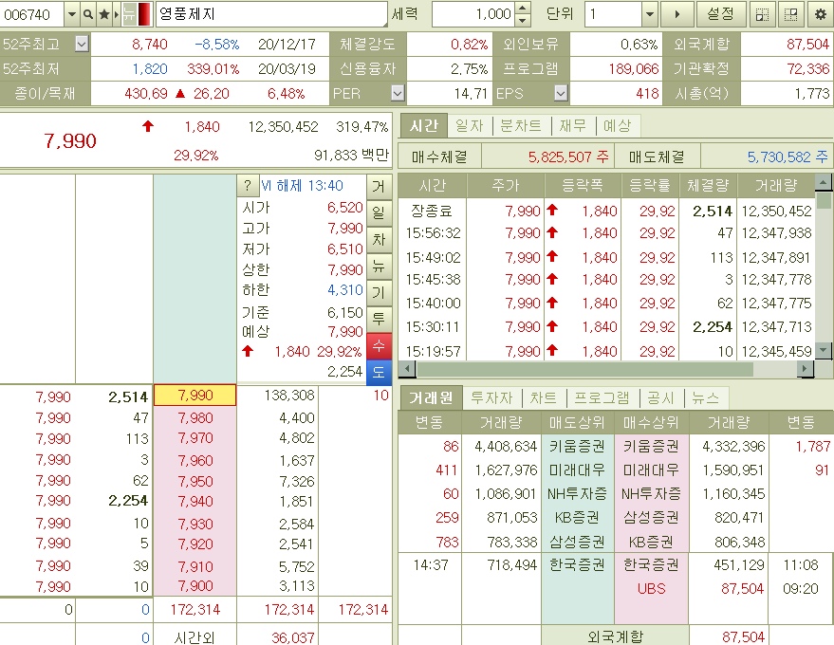Click the red 수 buy button
Viewport: 834px width, 645px height.
coord(379,345)
